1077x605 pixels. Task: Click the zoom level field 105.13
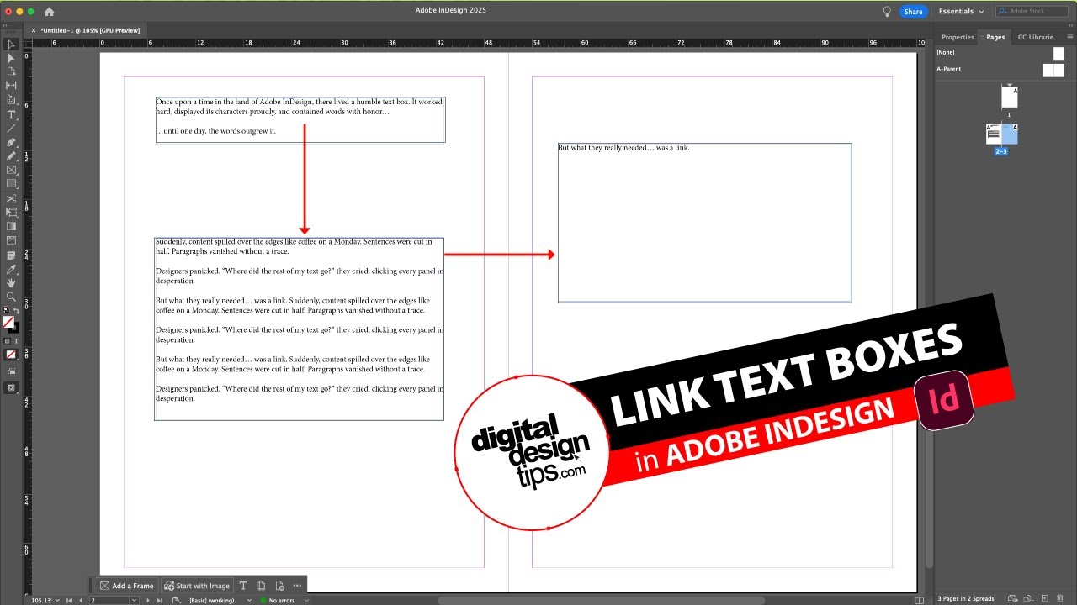(40, 600)
